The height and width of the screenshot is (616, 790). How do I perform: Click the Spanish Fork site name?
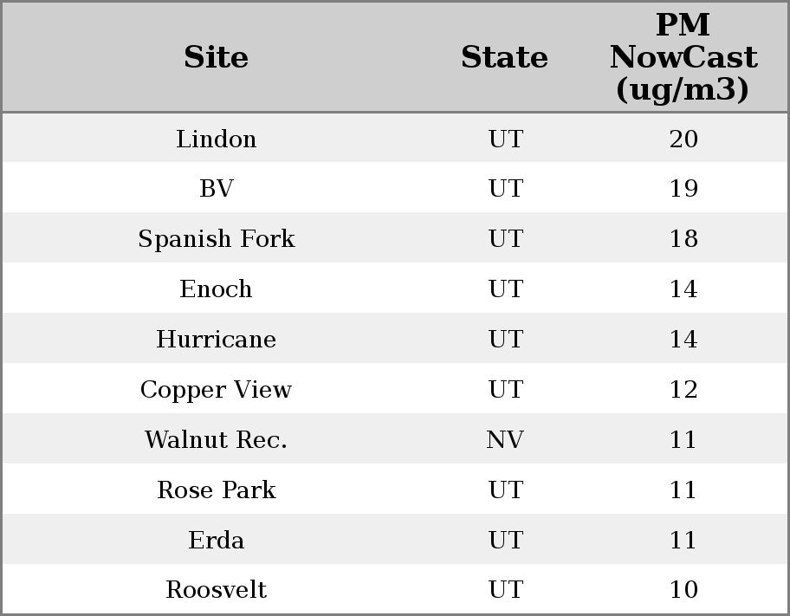tap(216, 239)
